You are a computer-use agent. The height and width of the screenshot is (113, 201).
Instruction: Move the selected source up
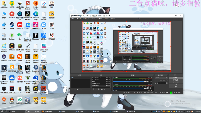pyautogui.click(x=102, y=89)
